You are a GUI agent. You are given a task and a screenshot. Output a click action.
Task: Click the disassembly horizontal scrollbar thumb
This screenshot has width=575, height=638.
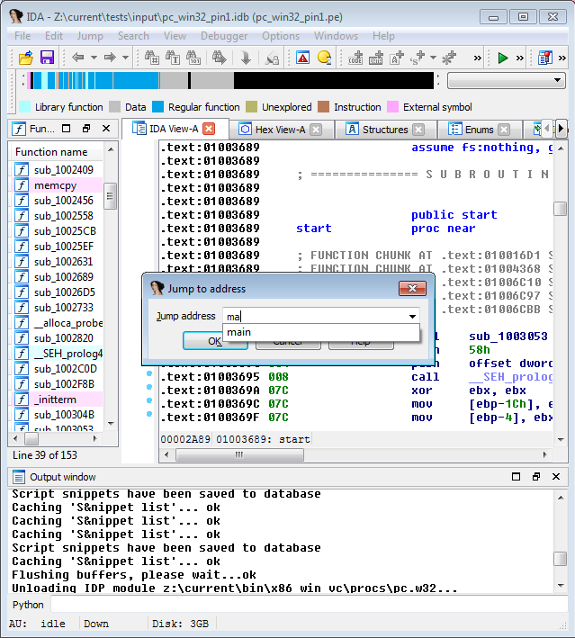tap(239, 454)
